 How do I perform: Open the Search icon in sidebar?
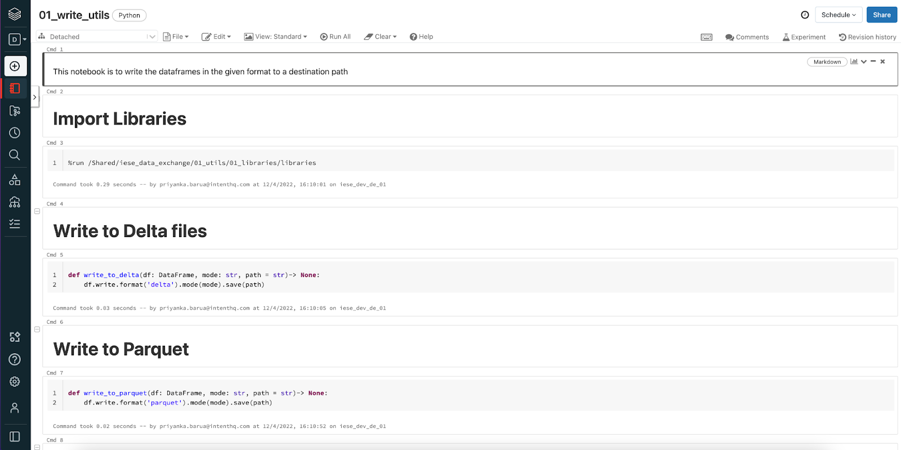point(15,155)
